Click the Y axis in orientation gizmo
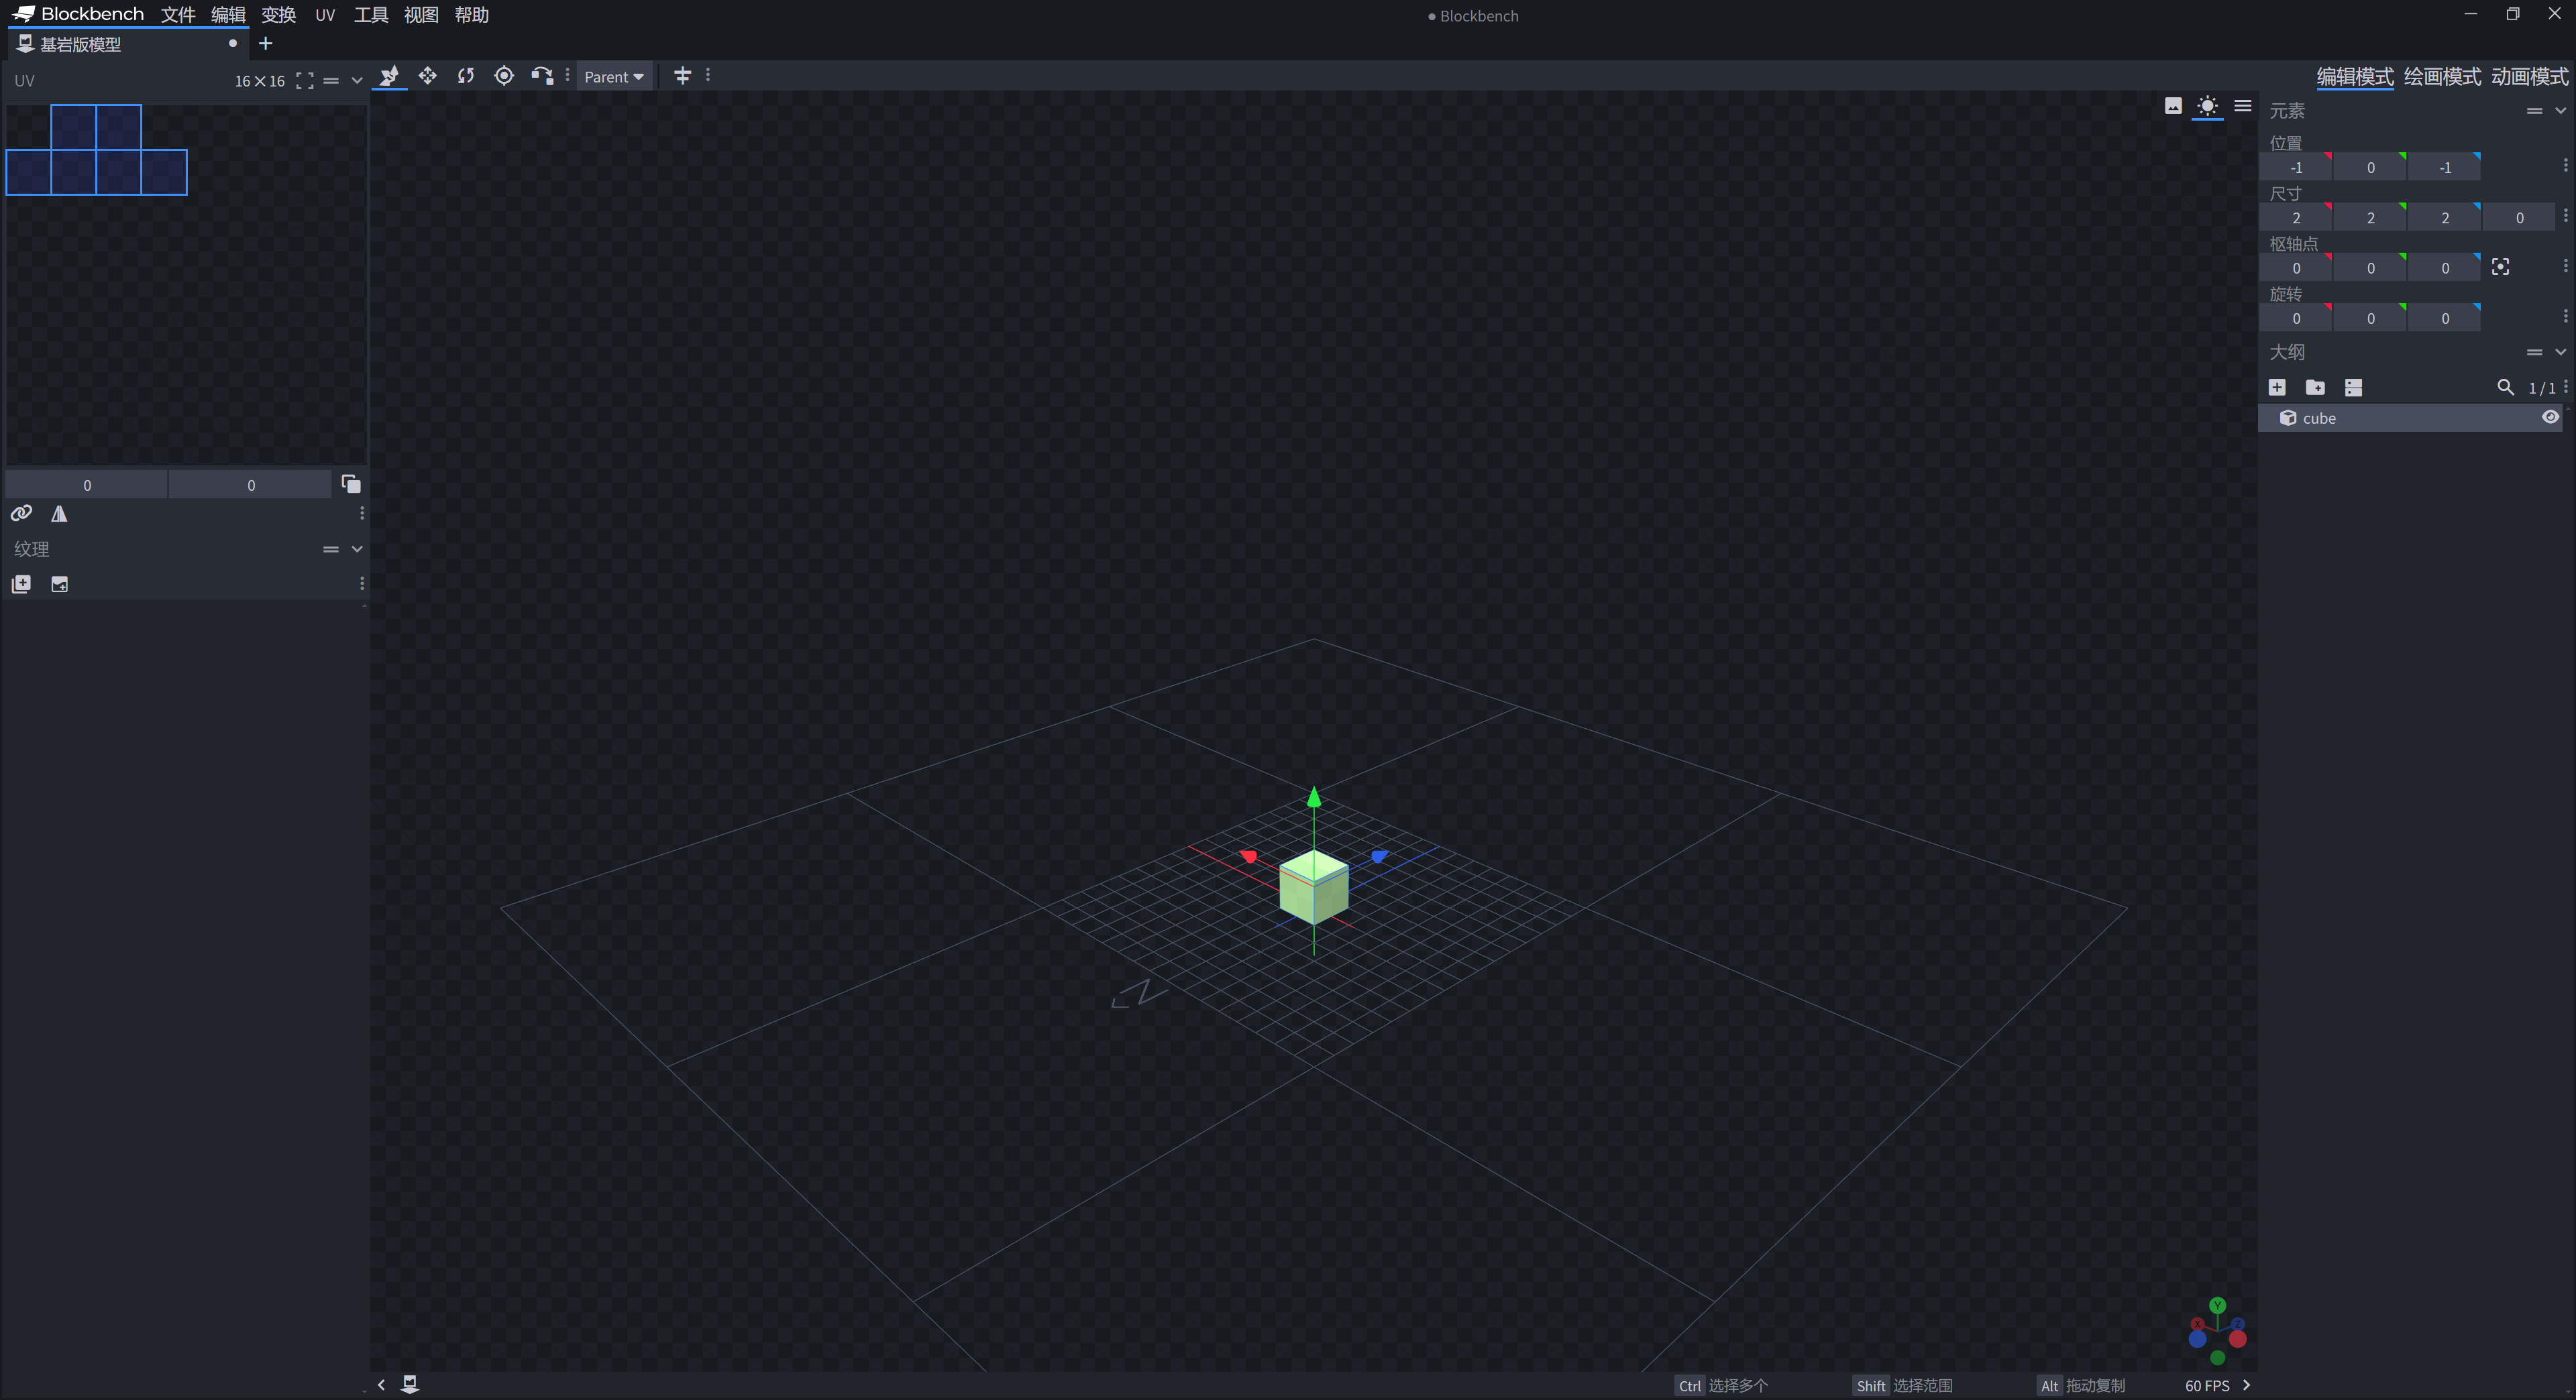Screen dimensions: 2576x1400 click(2217, 1305)
